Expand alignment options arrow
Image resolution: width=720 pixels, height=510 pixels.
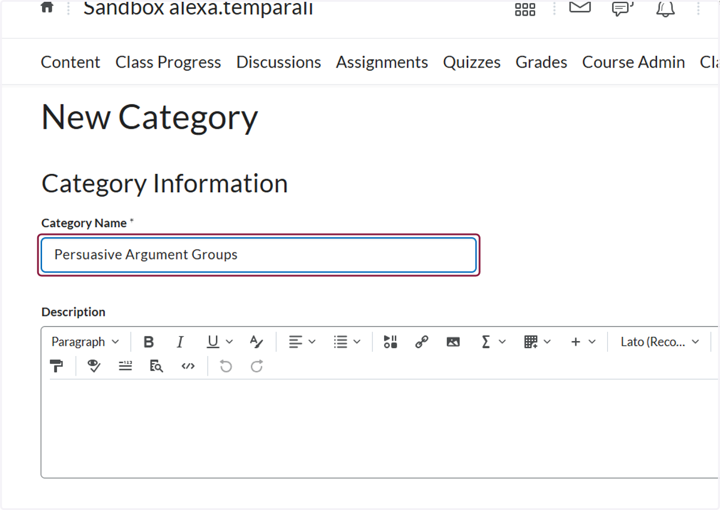312,342
